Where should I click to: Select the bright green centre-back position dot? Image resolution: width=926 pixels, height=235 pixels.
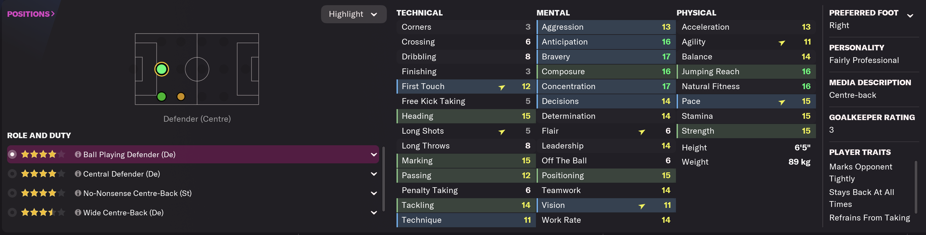coord(161,69)
